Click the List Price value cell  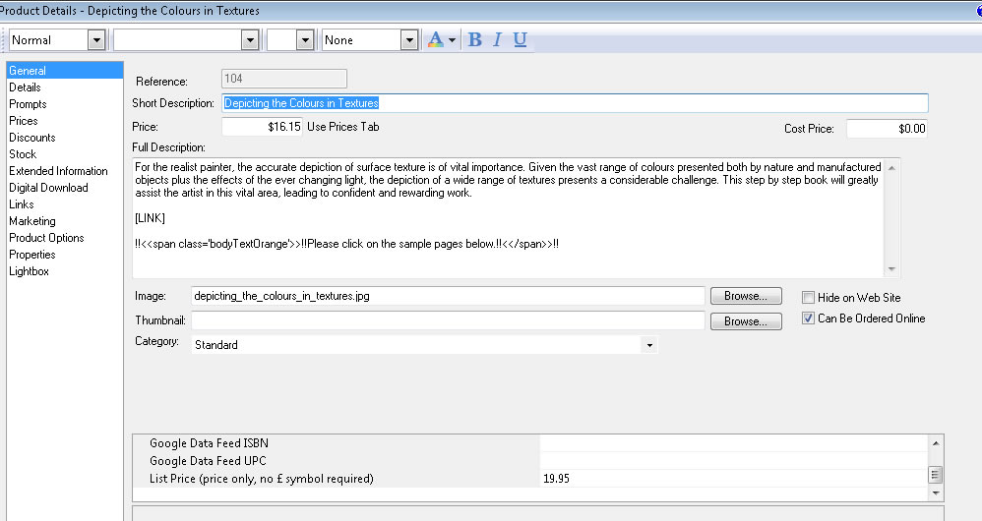pyautogui.click(x=733, y=479)
